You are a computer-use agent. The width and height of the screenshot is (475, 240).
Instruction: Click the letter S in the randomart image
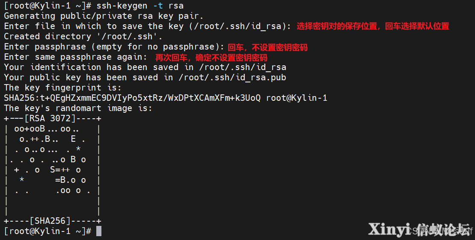coord(53,170)
